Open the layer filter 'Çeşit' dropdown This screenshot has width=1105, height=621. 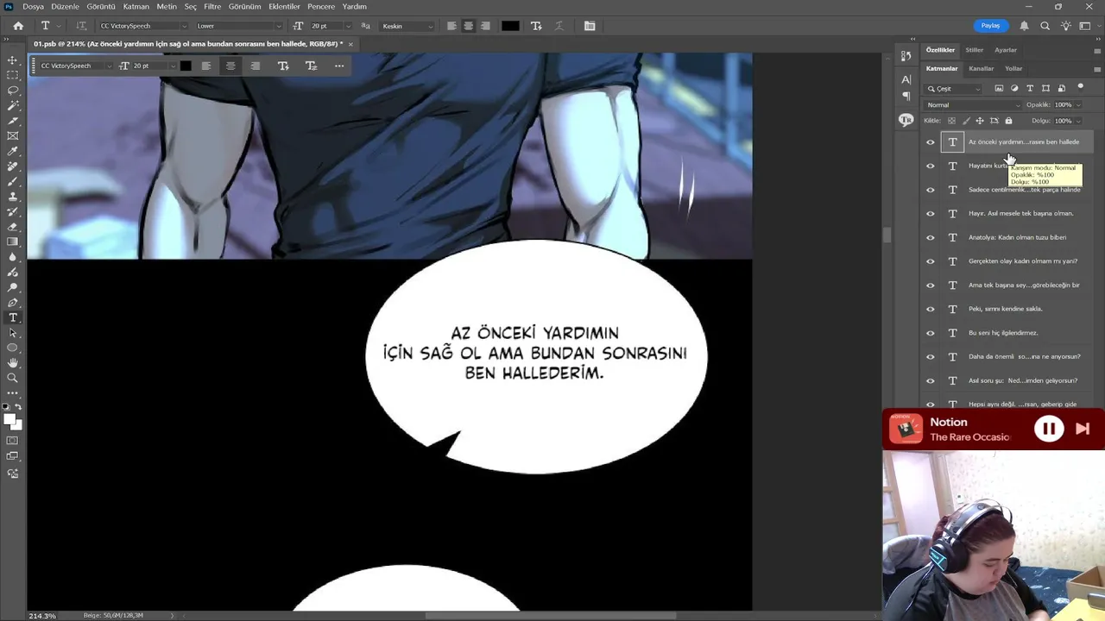[x=953, y=88]
